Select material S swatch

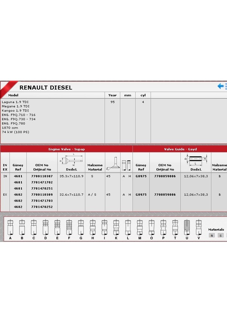point(221,235)
